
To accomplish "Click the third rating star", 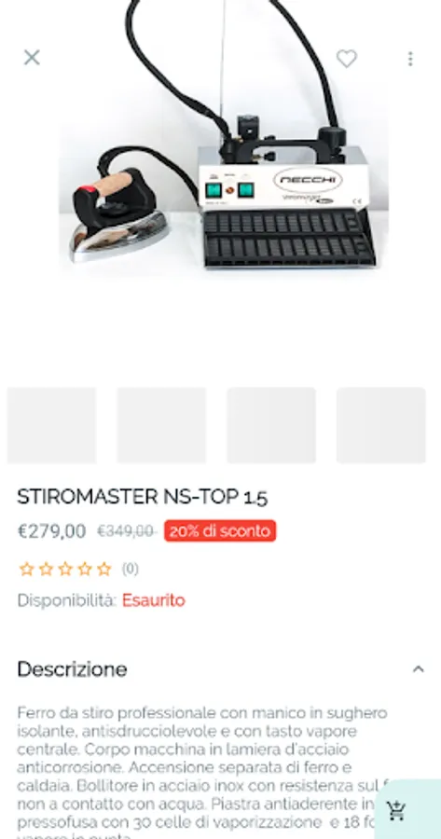I will [65, 569].
